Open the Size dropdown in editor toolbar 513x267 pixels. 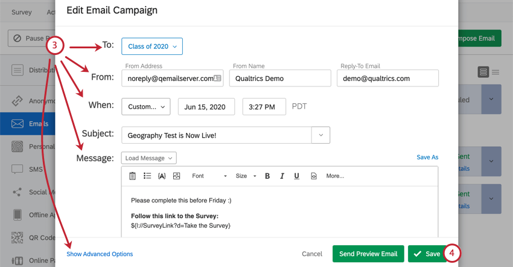tap(246, 176)
